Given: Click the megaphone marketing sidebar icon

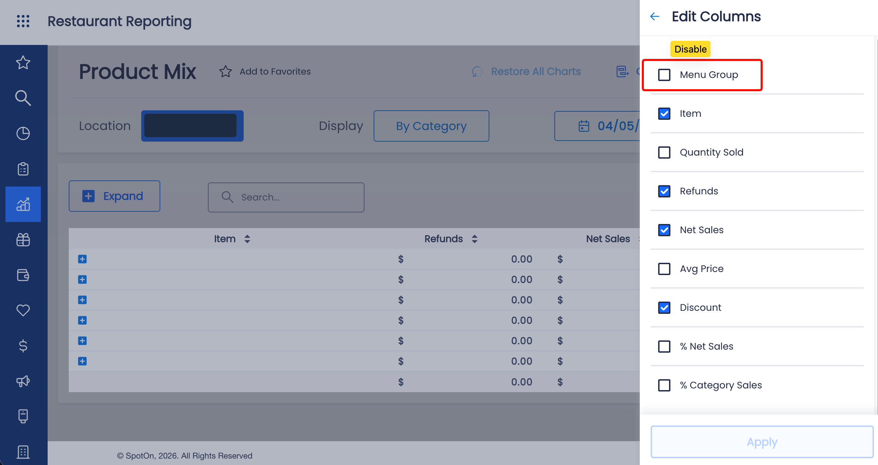Looking at the screenshot, I should [x=23, y=381].
